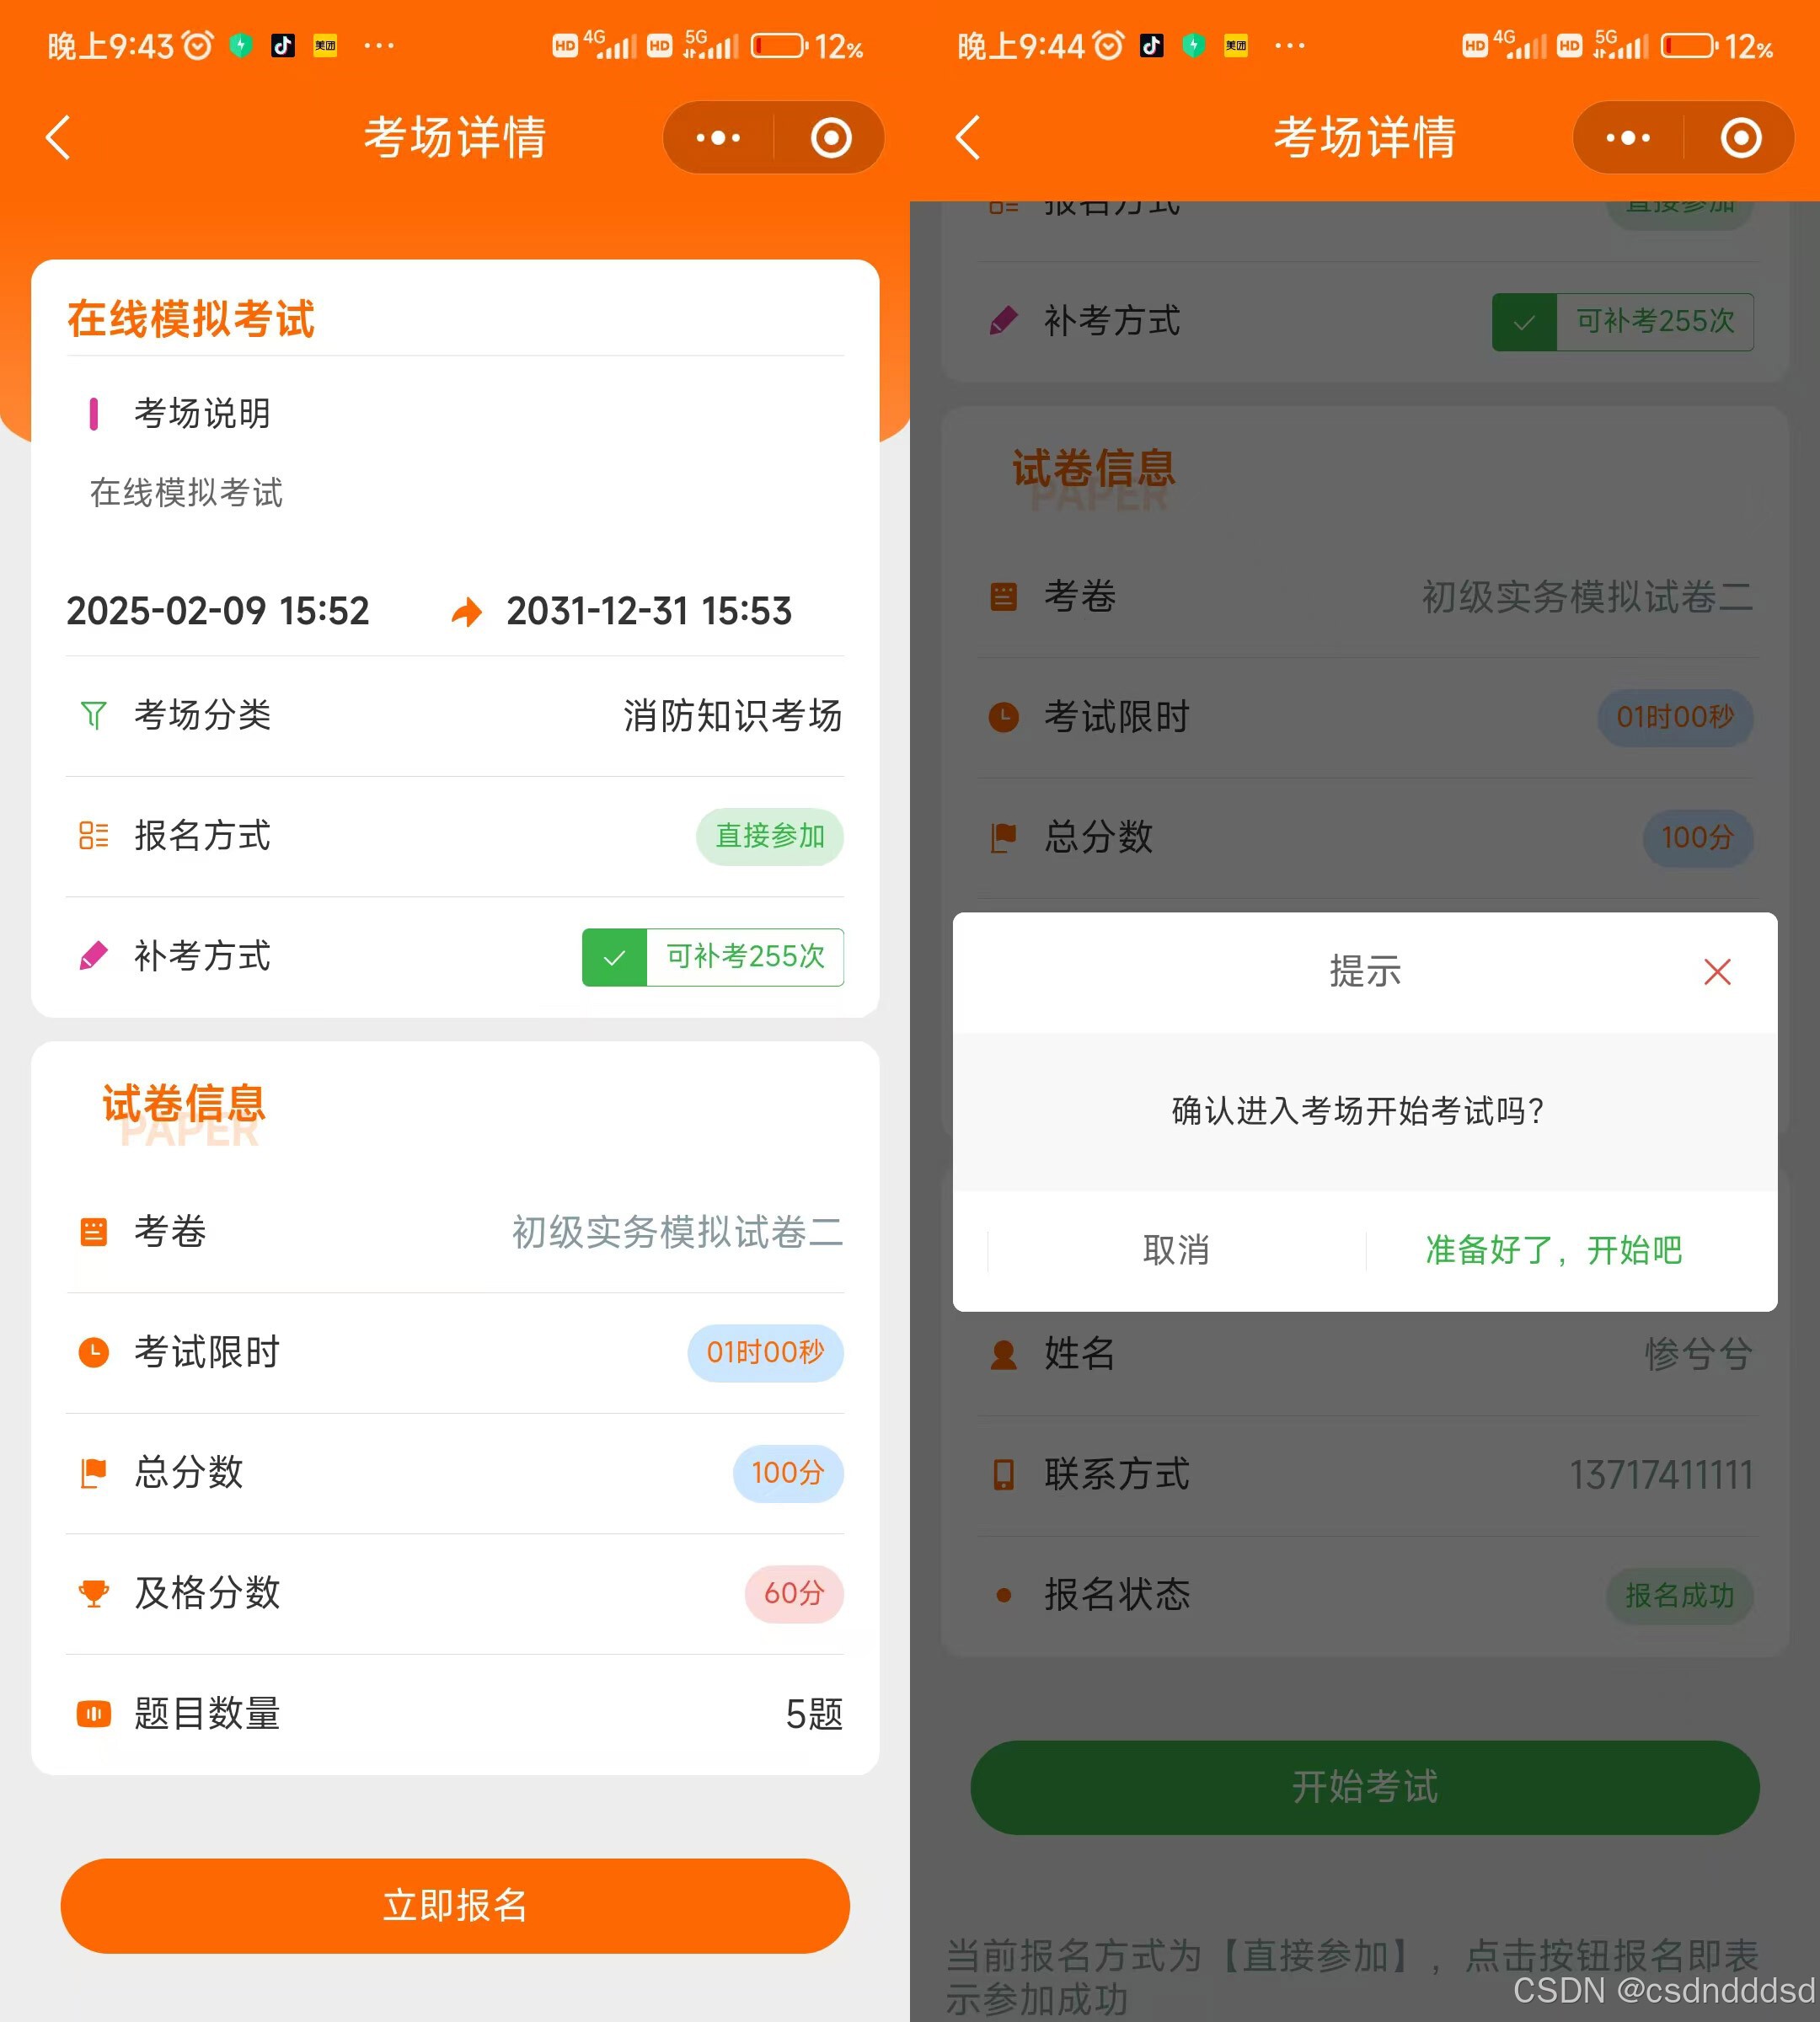Tap the 60分 passing score badge
Image resolution: width=1820 pixels, height=2022 pixels.
794,1594
